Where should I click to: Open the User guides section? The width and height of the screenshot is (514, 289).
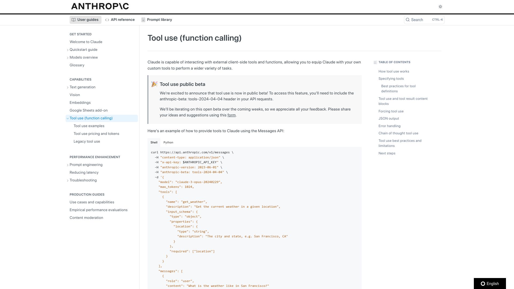tap(85, 20)
